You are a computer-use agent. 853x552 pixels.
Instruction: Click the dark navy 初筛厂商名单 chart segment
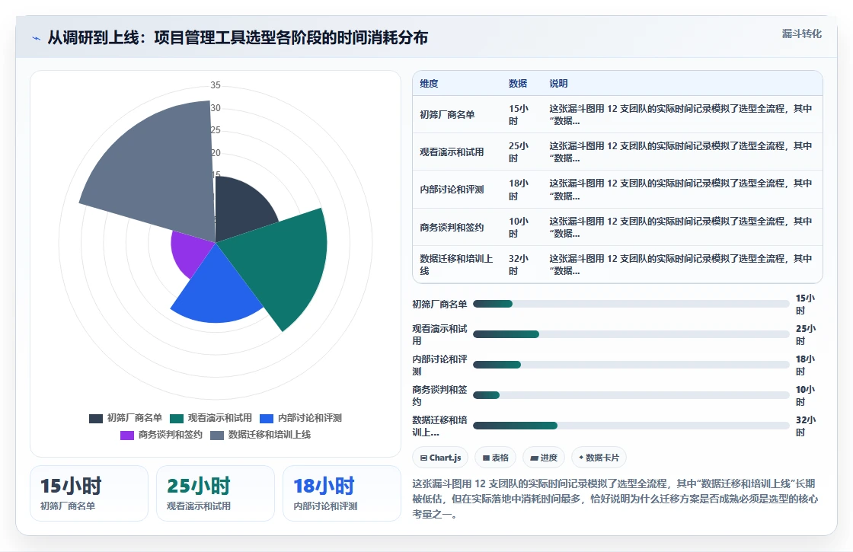coord(241,209)
